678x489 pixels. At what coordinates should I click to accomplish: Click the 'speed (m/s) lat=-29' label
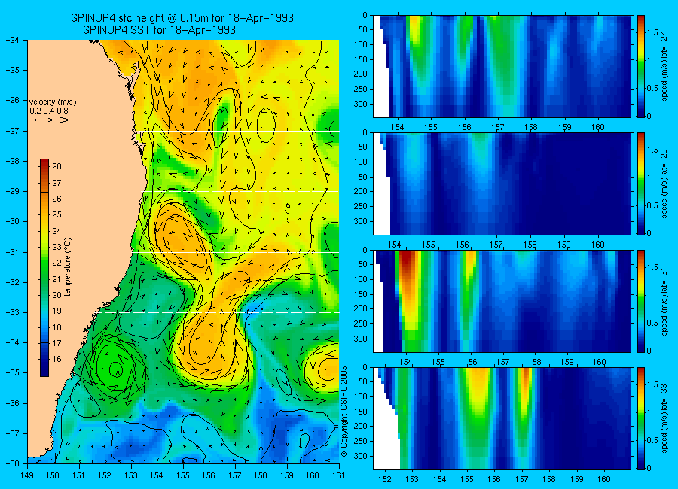click(x=665, y=184)
